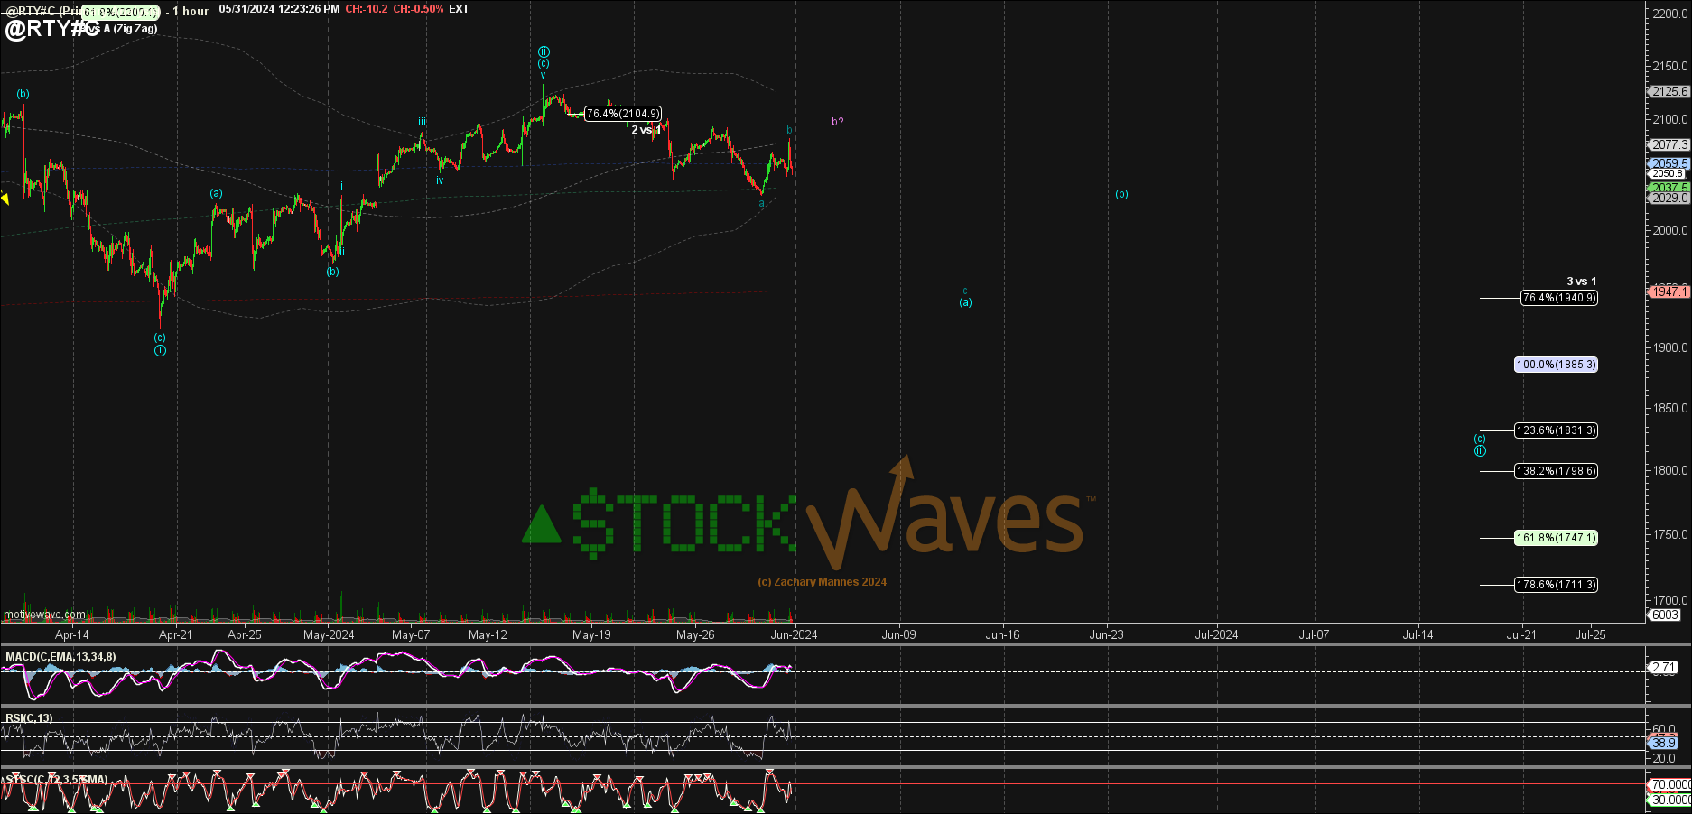Click the '3 vs 1' projection heading
Viewport: 1692px width, 814px height.
[1581, 282]
